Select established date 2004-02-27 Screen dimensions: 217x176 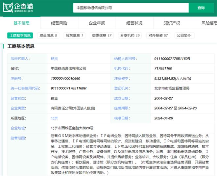[x=164, y=98]
